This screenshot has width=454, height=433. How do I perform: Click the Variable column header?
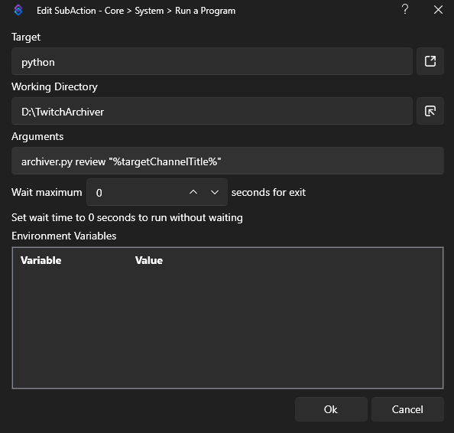pyautogui.click(x=41, y=260)
